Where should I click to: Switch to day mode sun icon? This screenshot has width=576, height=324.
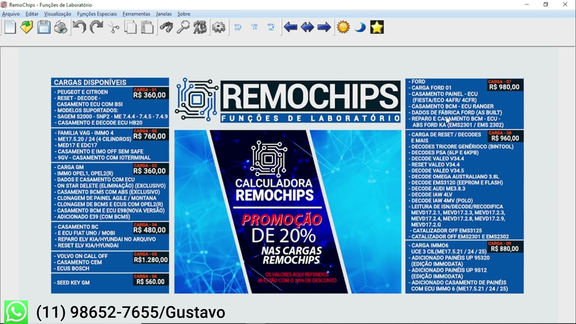click(343, 27)
